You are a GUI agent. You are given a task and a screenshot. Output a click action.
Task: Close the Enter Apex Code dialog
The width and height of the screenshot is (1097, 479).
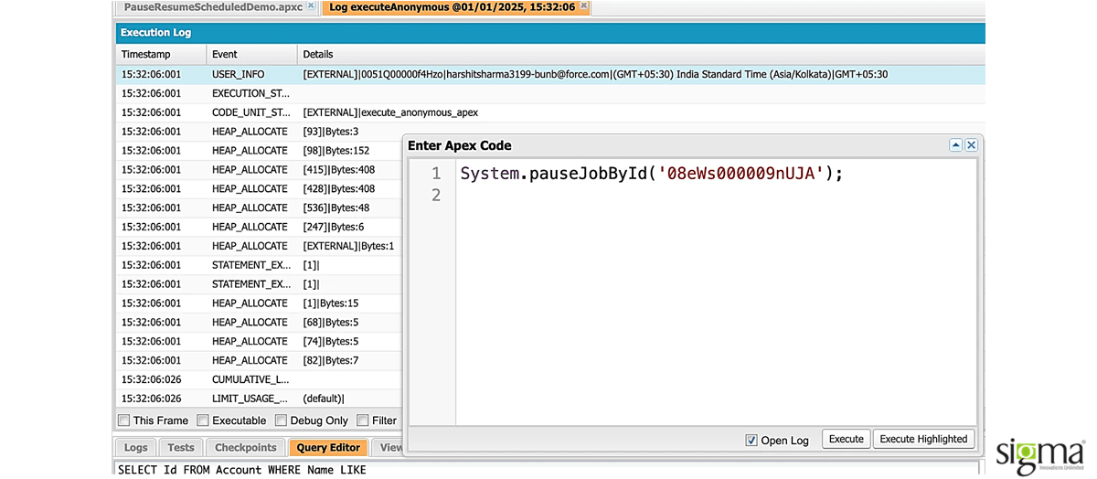coord(971,145)
